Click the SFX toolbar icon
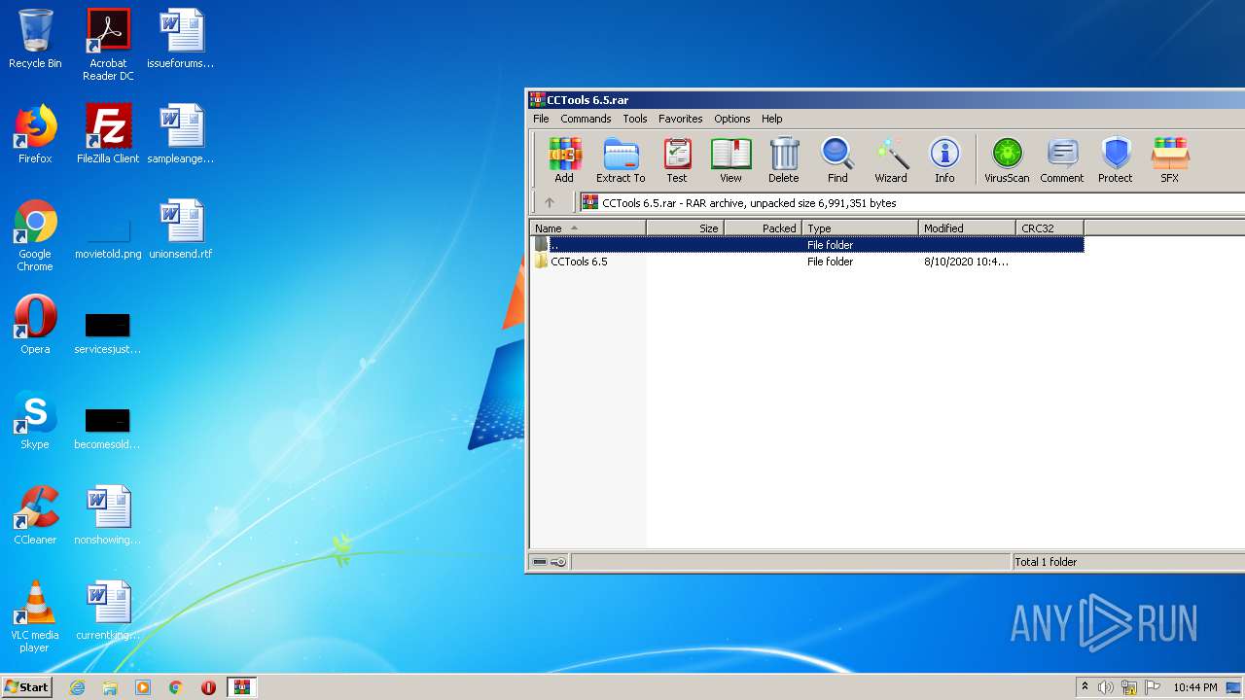The image size is (1245, 700). click(1169, 159)
